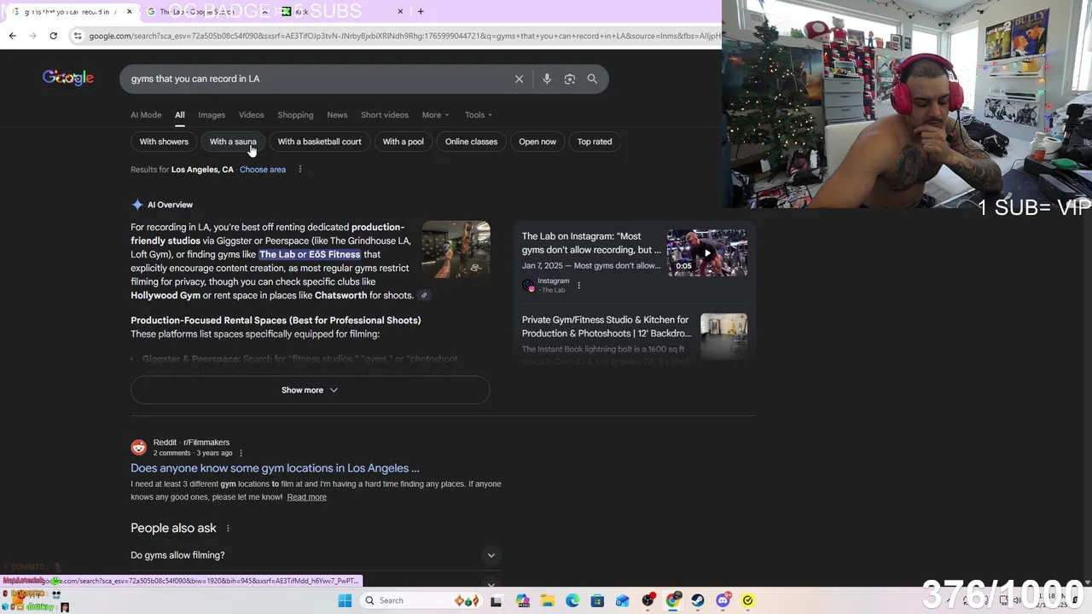The image size is (1092, 614).
Task: Apply the 'With a basketball court' filter chip
Action: (319, 142)
